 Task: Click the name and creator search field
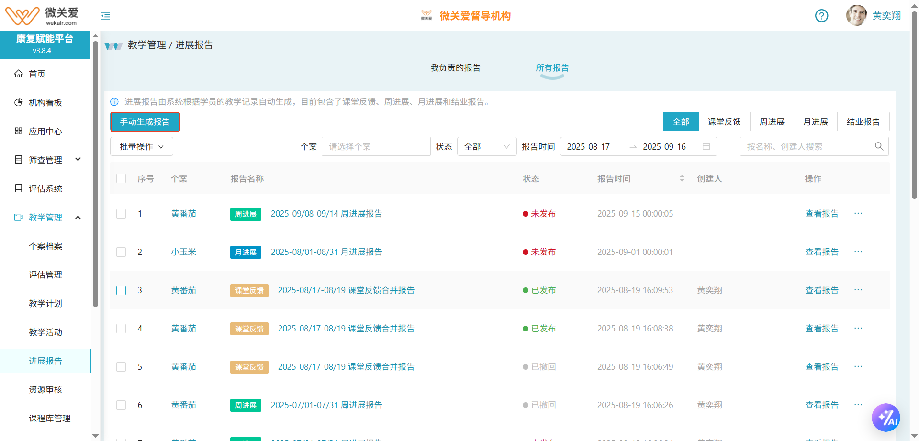click(x=804, y=146)
